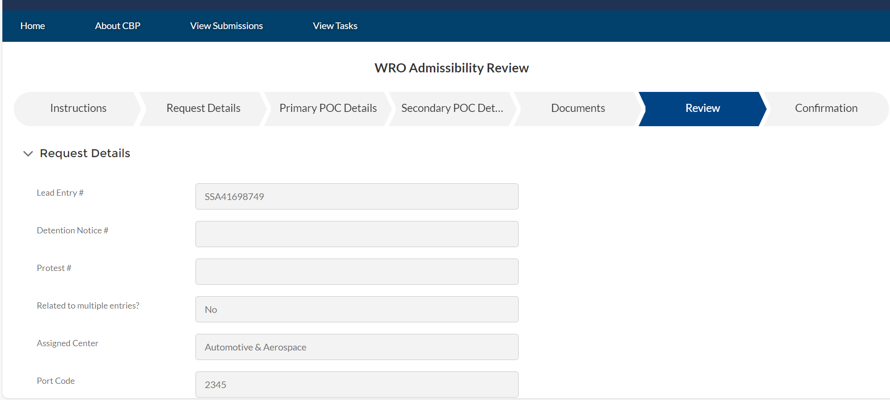Click the Port Code field
The height and width of the screenshot is (400, 890).
(x=357, y=385)
